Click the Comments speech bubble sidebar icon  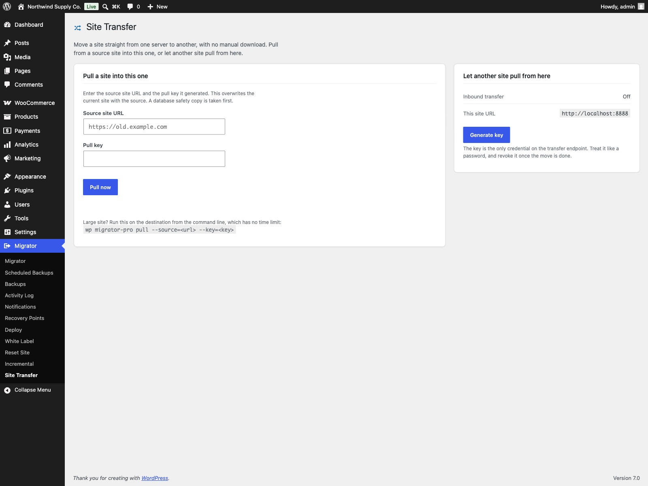(7, 85)
